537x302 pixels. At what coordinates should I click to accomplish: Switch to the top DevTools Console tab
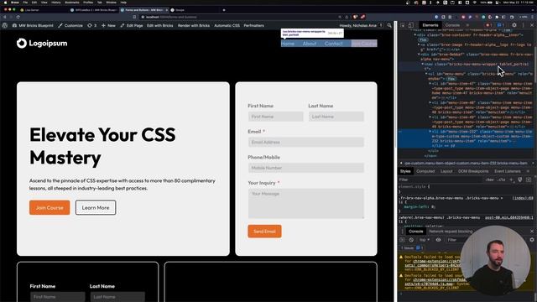coord(452,25)
